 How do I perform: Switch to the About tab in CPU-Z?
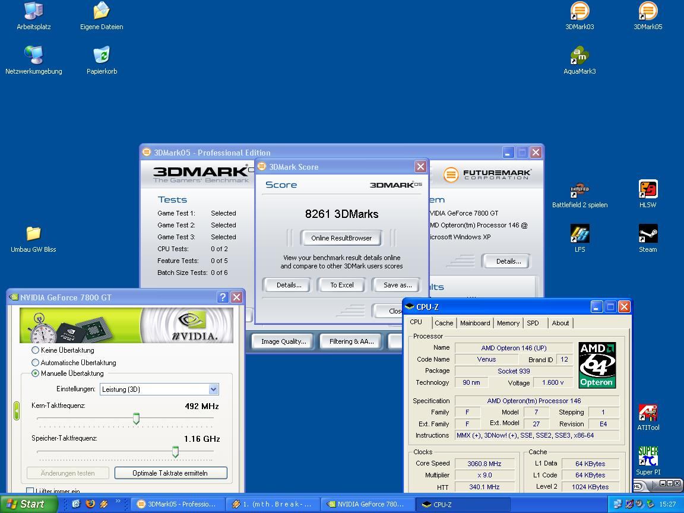560,323
